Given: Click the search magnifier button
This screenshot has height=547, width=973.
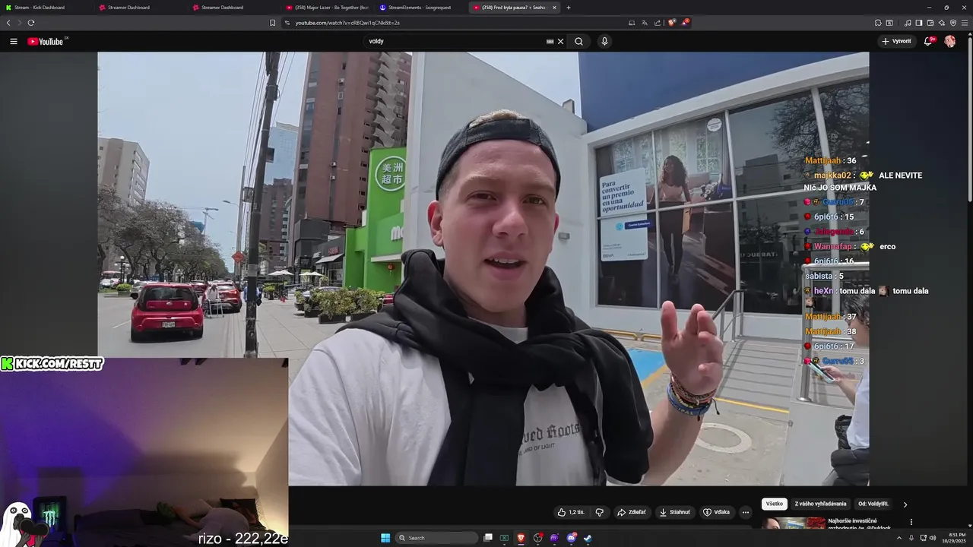Looking at the screenshot, I should click(x=578, y=42).
